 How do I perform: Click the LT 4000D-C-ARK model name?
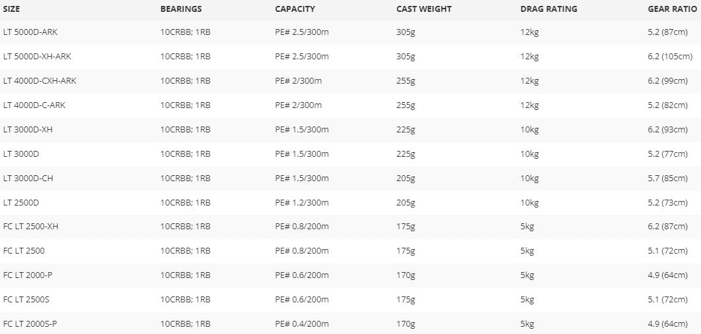point(34,105)
